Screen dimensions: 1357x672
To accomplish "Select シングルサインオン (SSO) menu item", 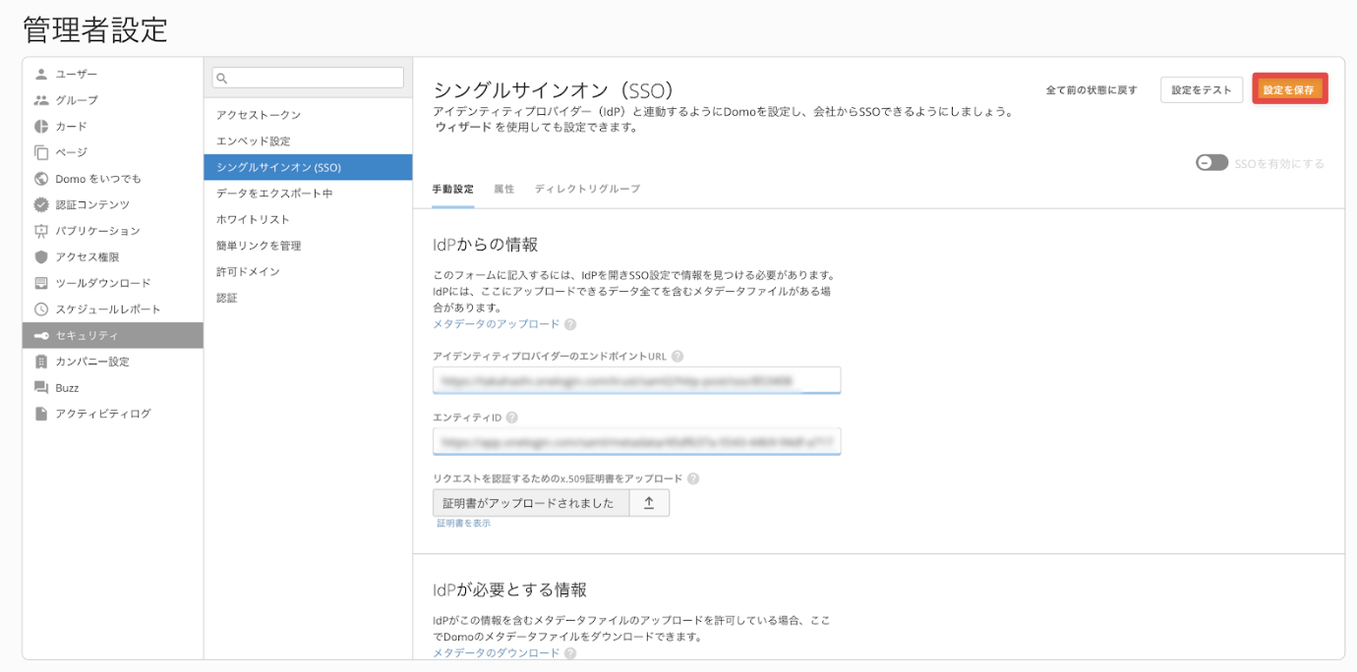I will coord(308,167).
